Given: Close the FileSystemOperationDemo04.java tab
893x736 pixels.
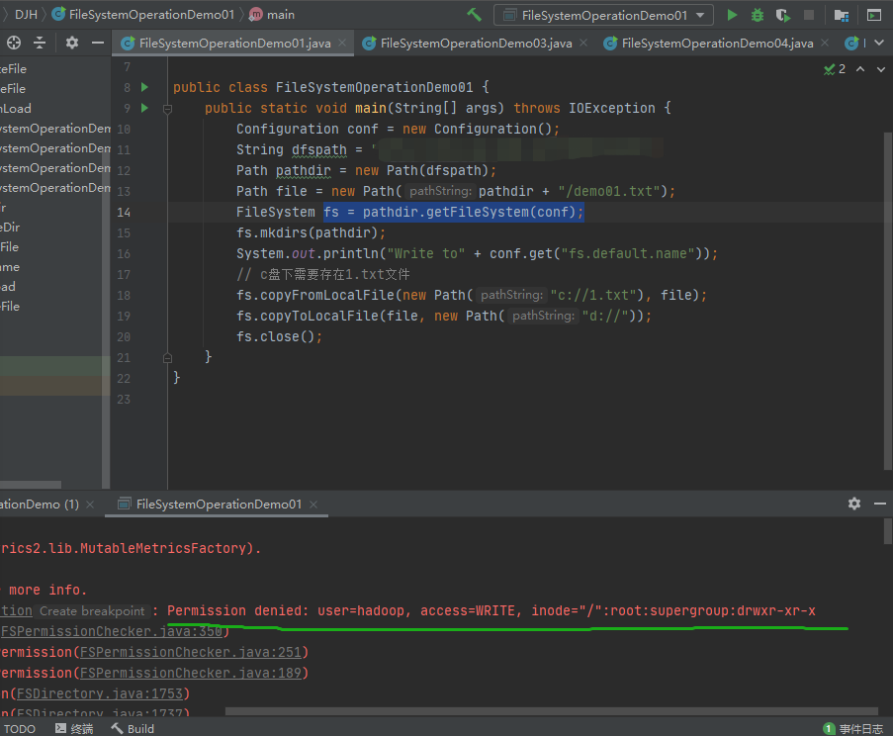Looking at the screenshot, I should tap(825, 43).
